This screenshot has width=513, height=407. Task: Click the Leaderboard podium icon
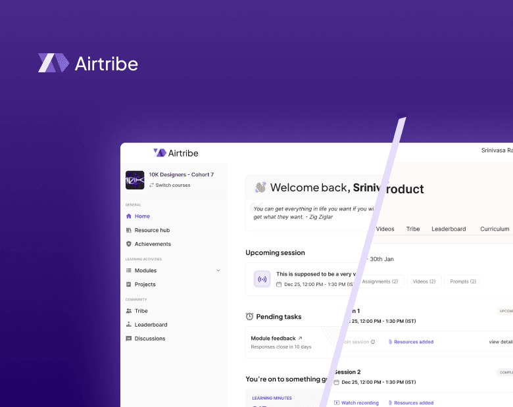tap(128, 325)
